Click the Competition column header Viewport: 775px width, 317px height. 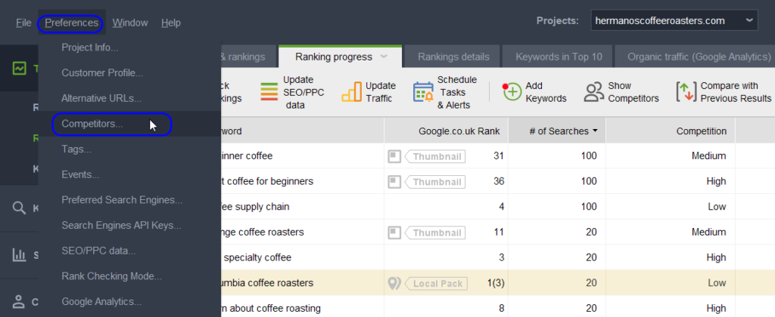pyautogui.click(x=701, y=131)
